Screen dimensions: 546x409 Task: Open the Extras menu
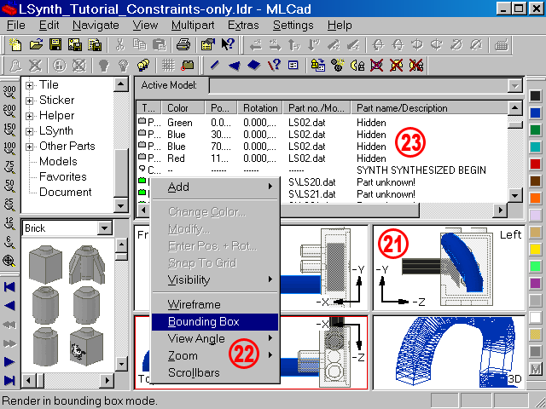point(243,25)
